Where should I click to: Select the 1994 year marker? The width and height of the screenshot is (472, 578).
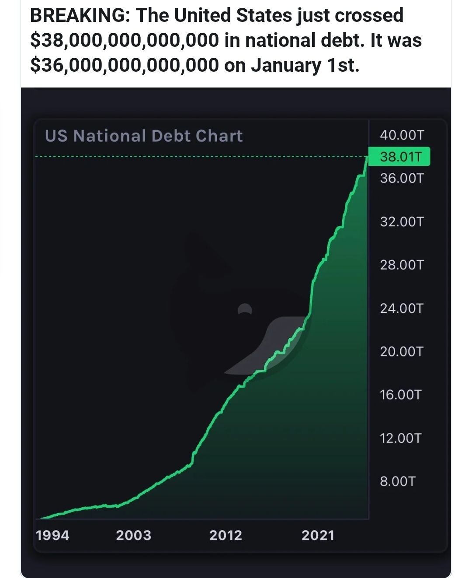click(52, 535)
